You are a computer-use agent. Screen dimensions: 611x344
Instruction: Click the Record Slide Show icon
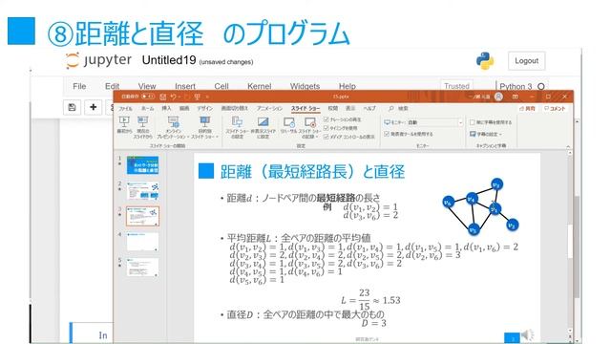pyautogui.click(x=310, y=122)
